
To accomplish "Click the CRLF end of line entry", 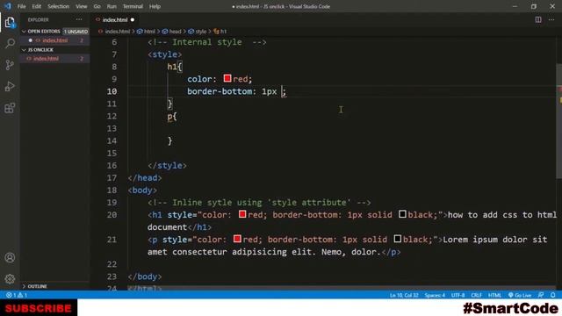I will click(476, 295).
